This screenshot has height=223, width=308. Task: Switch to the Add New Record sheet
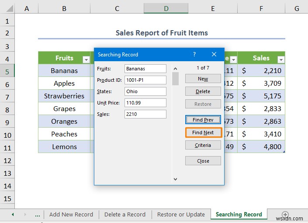coord(71,214)
